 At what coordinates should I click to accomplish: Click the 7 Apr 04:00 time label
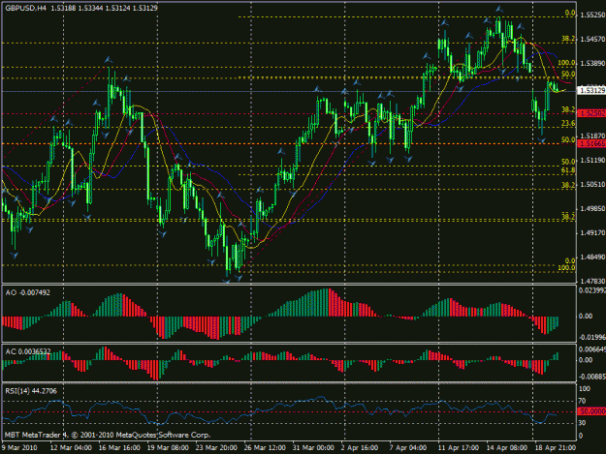(408, 448)
